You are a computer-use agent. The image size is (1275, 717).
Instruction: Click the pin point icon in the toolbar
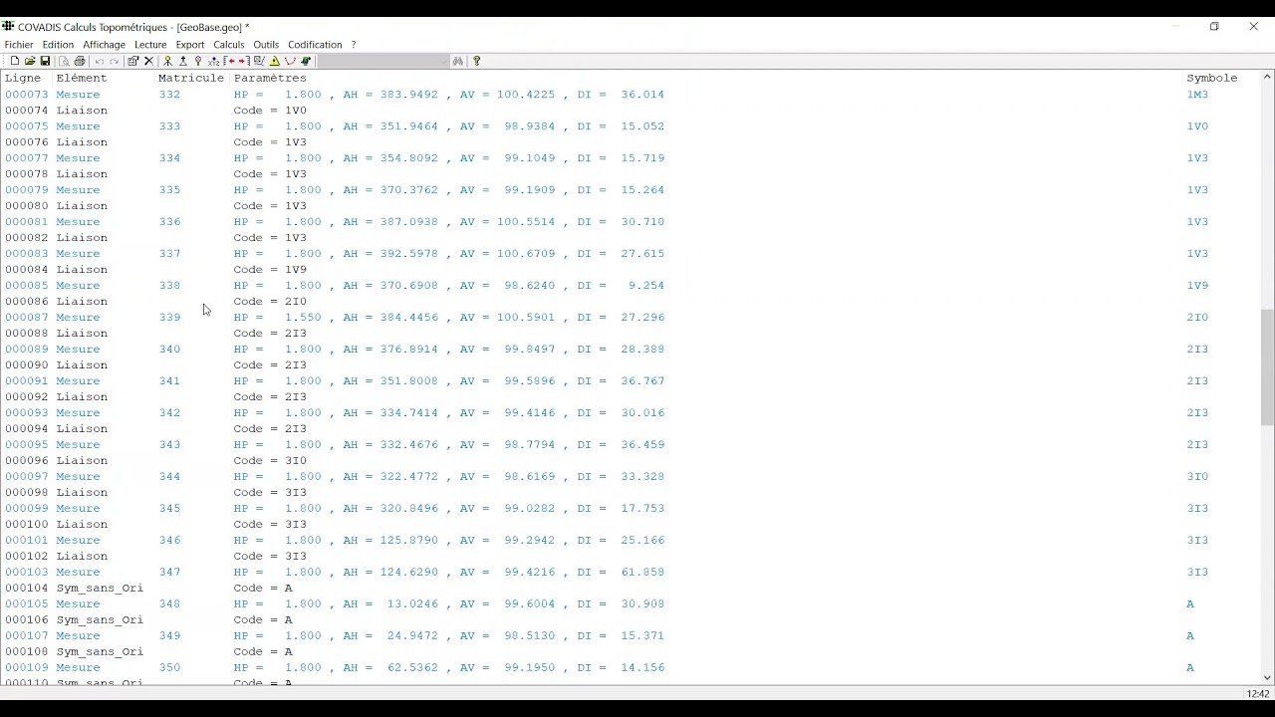(198, 61)
